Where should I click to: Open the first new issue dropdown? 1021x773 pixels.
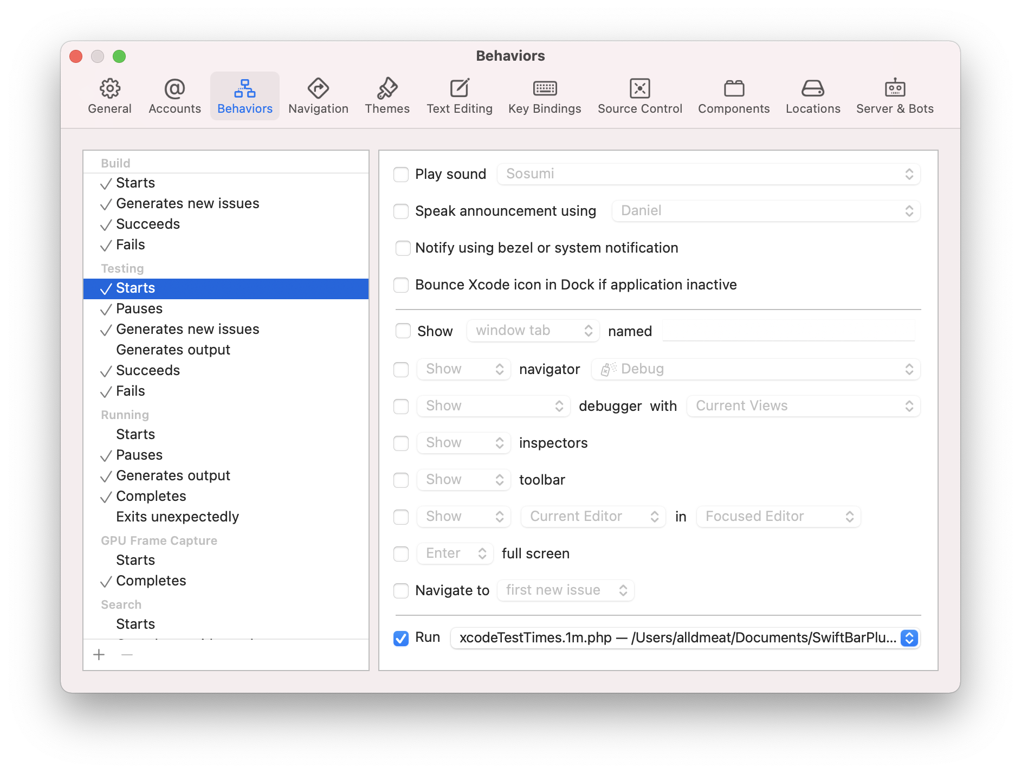pyautogui.click(x=565, y=590)
